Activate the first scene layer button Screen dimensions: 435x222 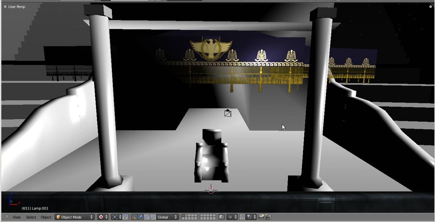pos(183,216)
